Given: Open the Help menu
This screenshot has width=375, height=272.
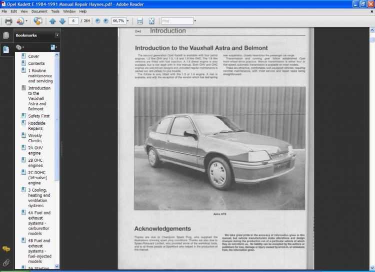Looking at the screenshot, I should point(82,11).
